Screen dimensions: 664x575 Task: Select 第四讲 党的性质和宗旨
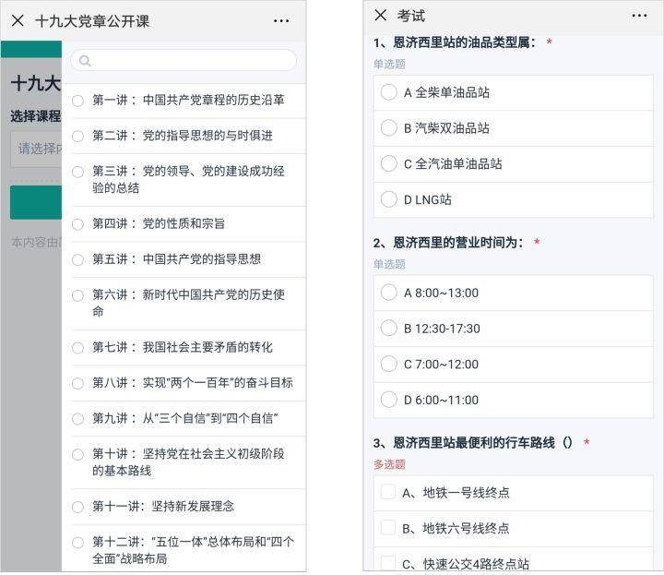pyautogui.click(x=78, y=224)
